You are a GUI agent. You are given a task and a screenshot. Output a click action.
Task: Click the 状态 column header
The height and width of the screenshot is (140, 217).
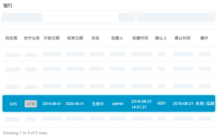click(95, 38)
